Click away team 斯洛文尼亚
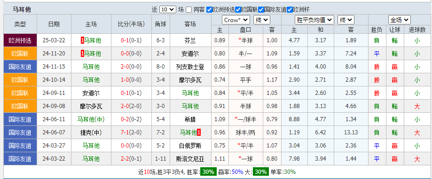 190,159
